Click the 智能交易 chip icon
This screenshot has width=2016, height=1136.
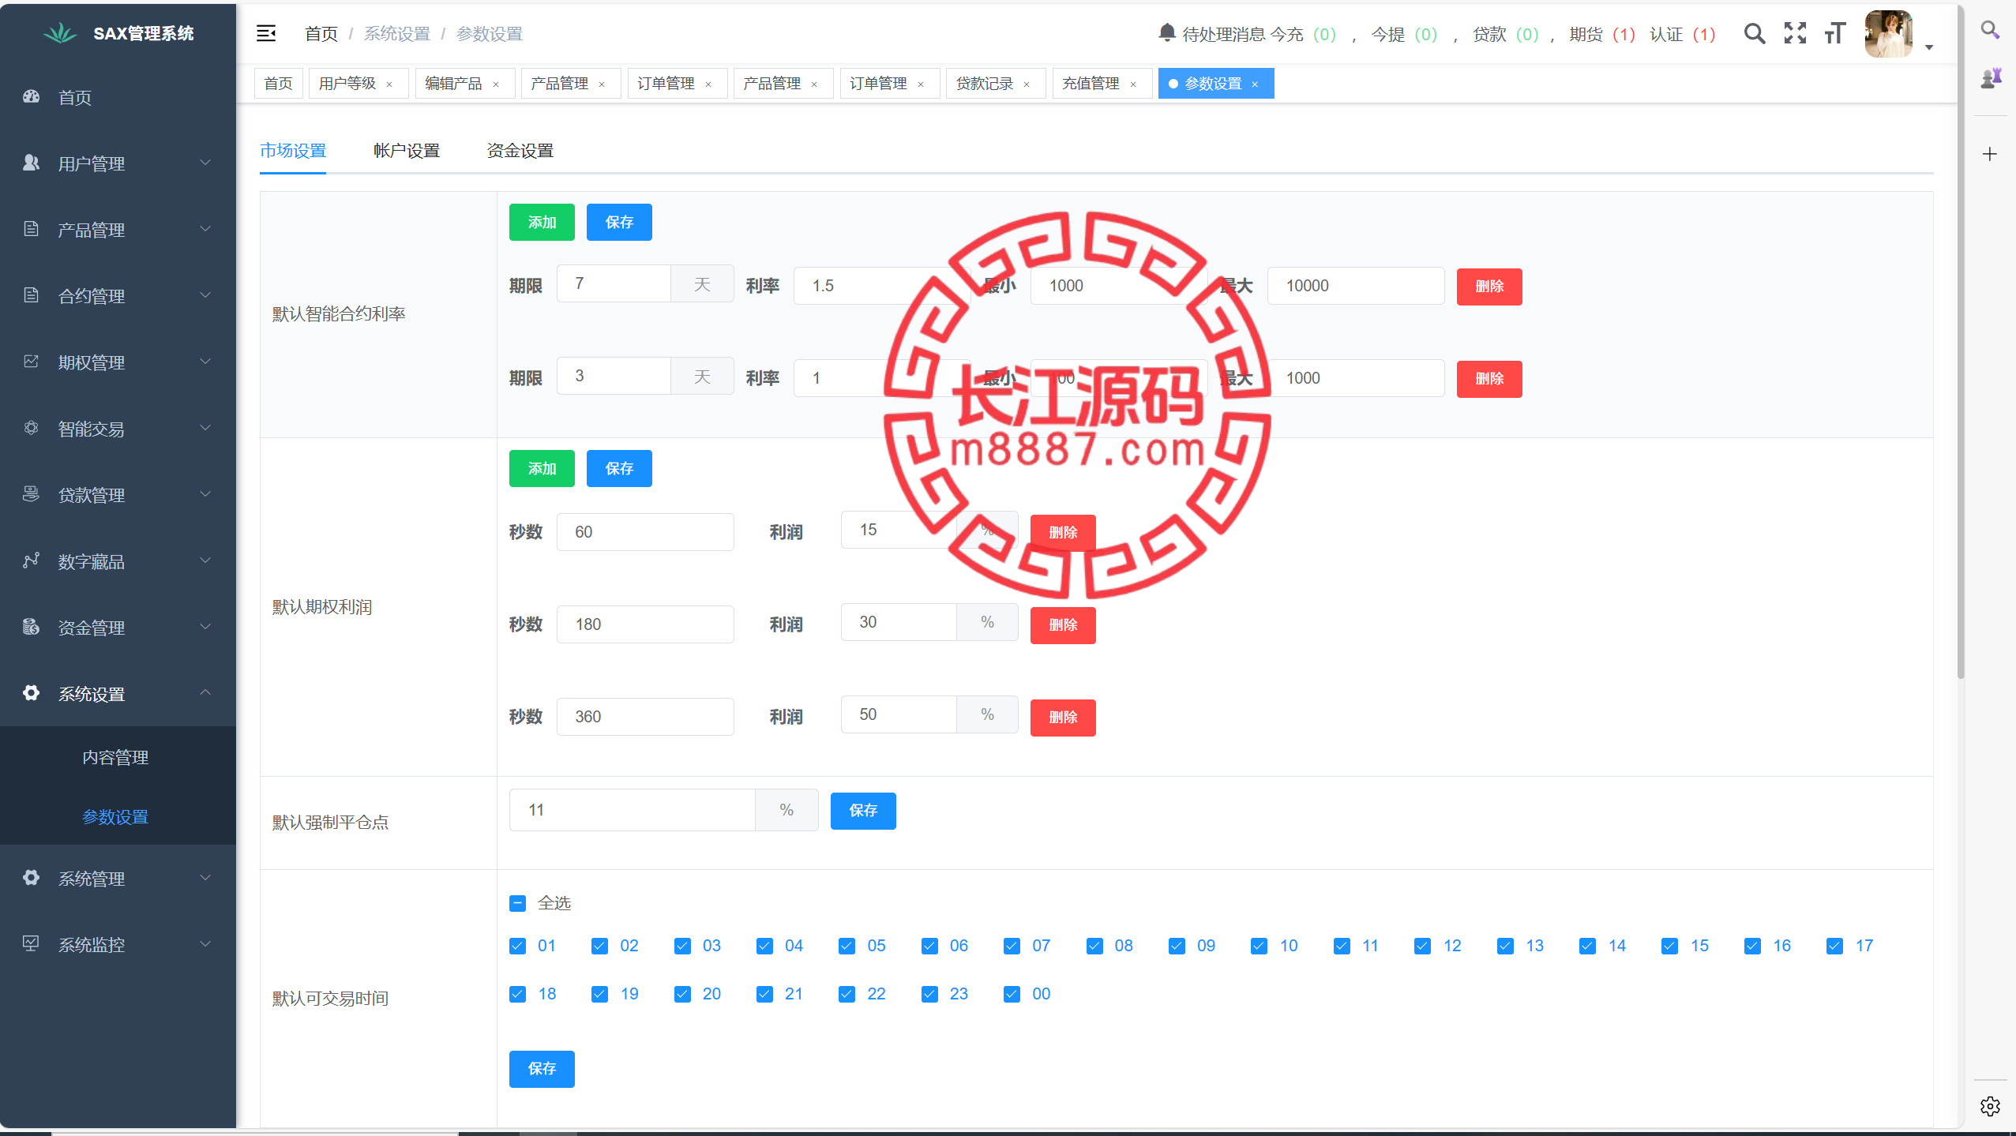31,428
